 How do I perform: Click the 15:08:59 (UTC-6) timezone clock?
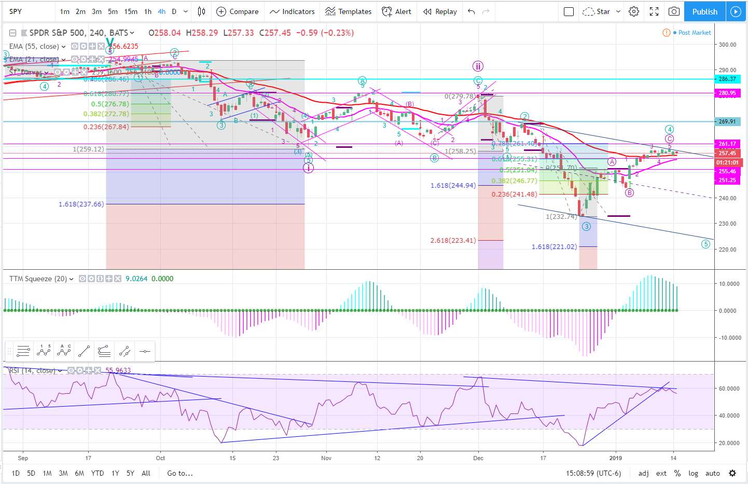[x=593, y=473]
